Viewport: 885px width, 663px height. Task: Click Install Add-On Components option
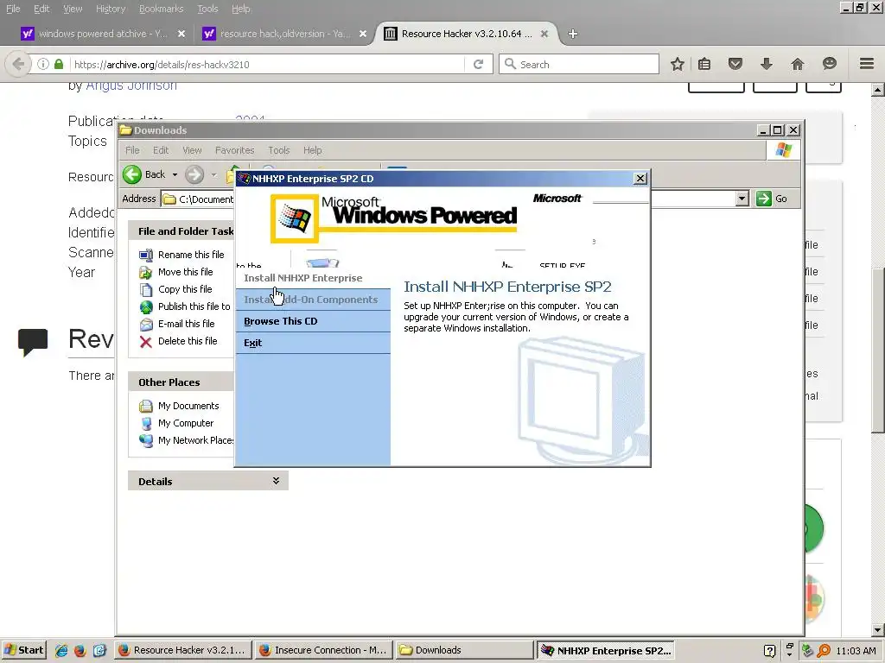pos(311,300)
